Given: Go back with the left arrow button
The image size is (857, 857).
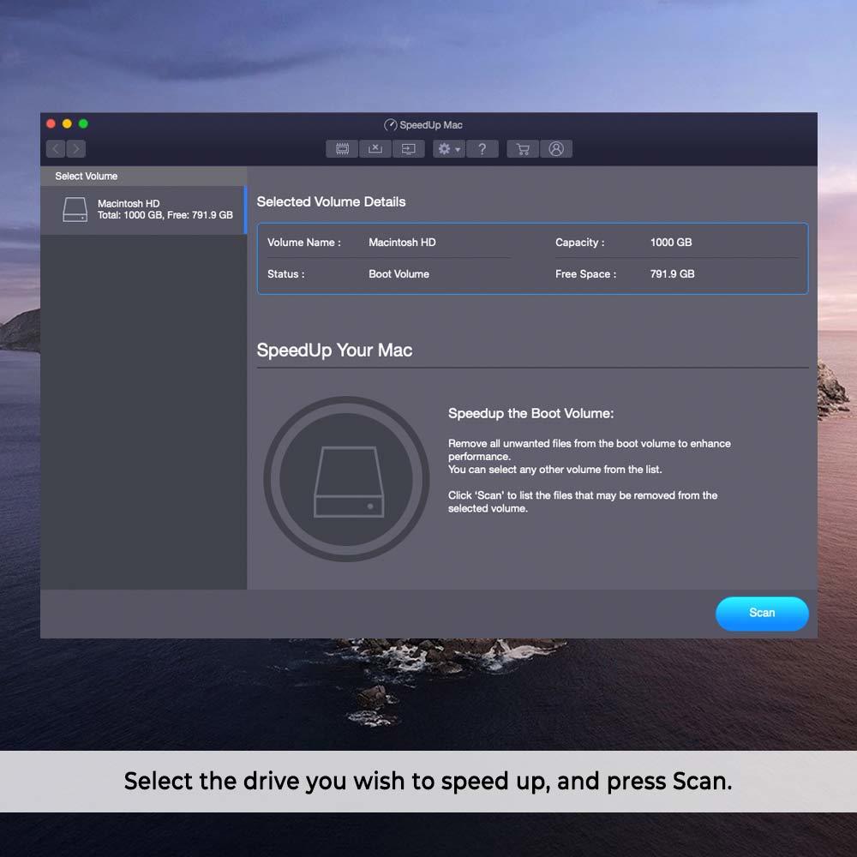Looking at the screenshot, I should click(x=56, y=148).
